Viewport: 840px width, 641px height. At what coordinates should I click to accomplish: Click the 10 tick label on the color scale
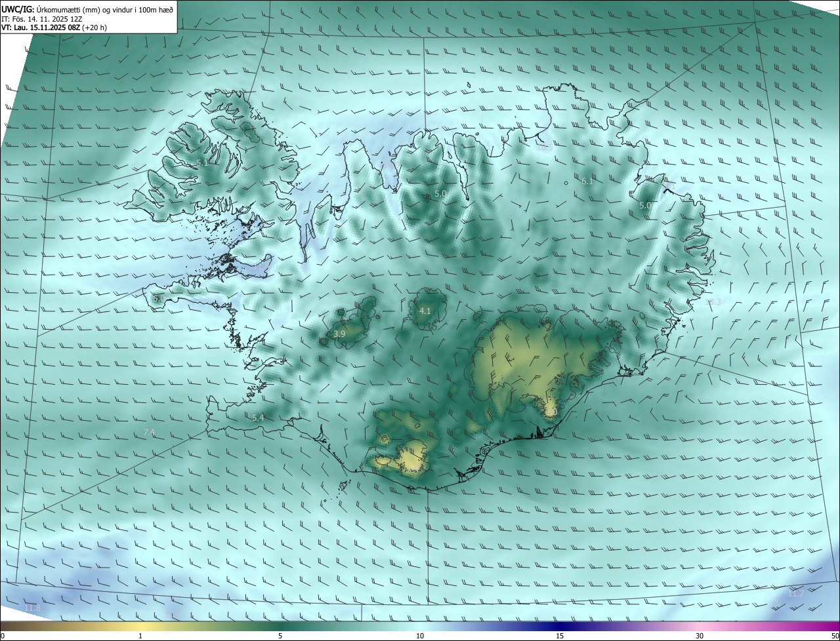pos(420,636)
